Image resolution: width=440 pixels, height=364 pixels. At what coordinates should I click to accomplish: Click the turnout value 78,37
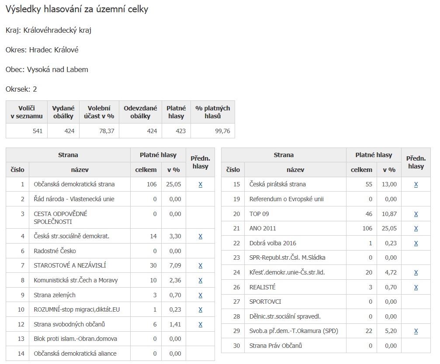[x=107, y=131]
